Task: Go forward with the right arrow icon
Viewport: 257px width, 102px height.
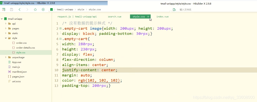Action: [x=27, y=10]
